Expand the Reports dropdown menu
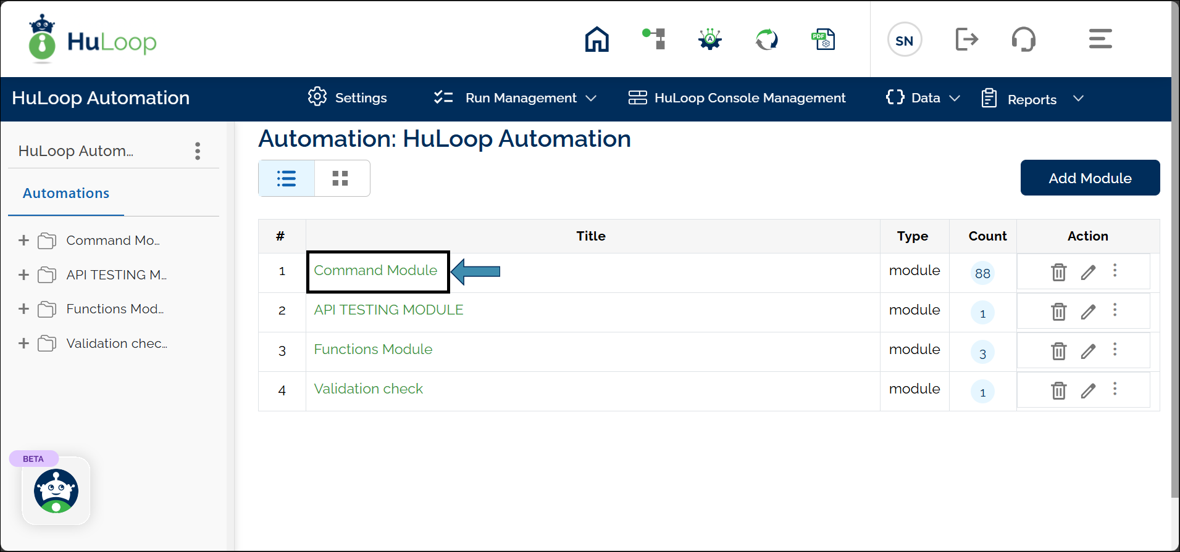1180x552 pixels. pos(1033,99)
